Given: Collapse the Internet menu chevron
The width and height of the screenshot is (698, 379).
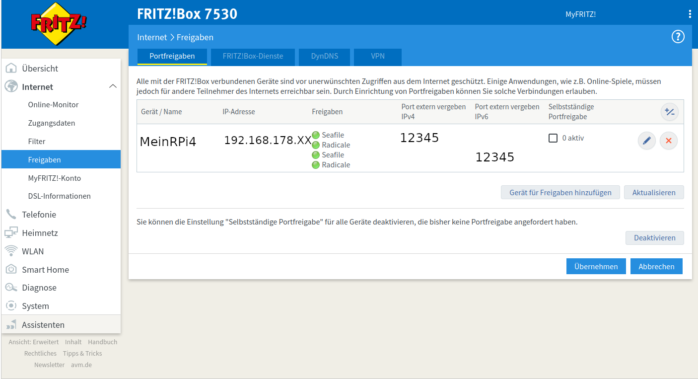Looking at the screenshot, I should [x=113, y=86].
